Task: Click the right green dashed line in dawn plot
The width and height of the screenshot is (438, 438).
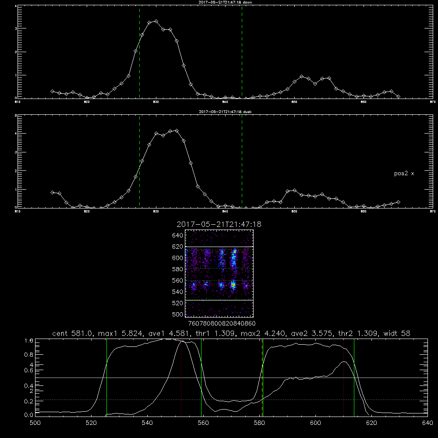Action: click(242, 52)
